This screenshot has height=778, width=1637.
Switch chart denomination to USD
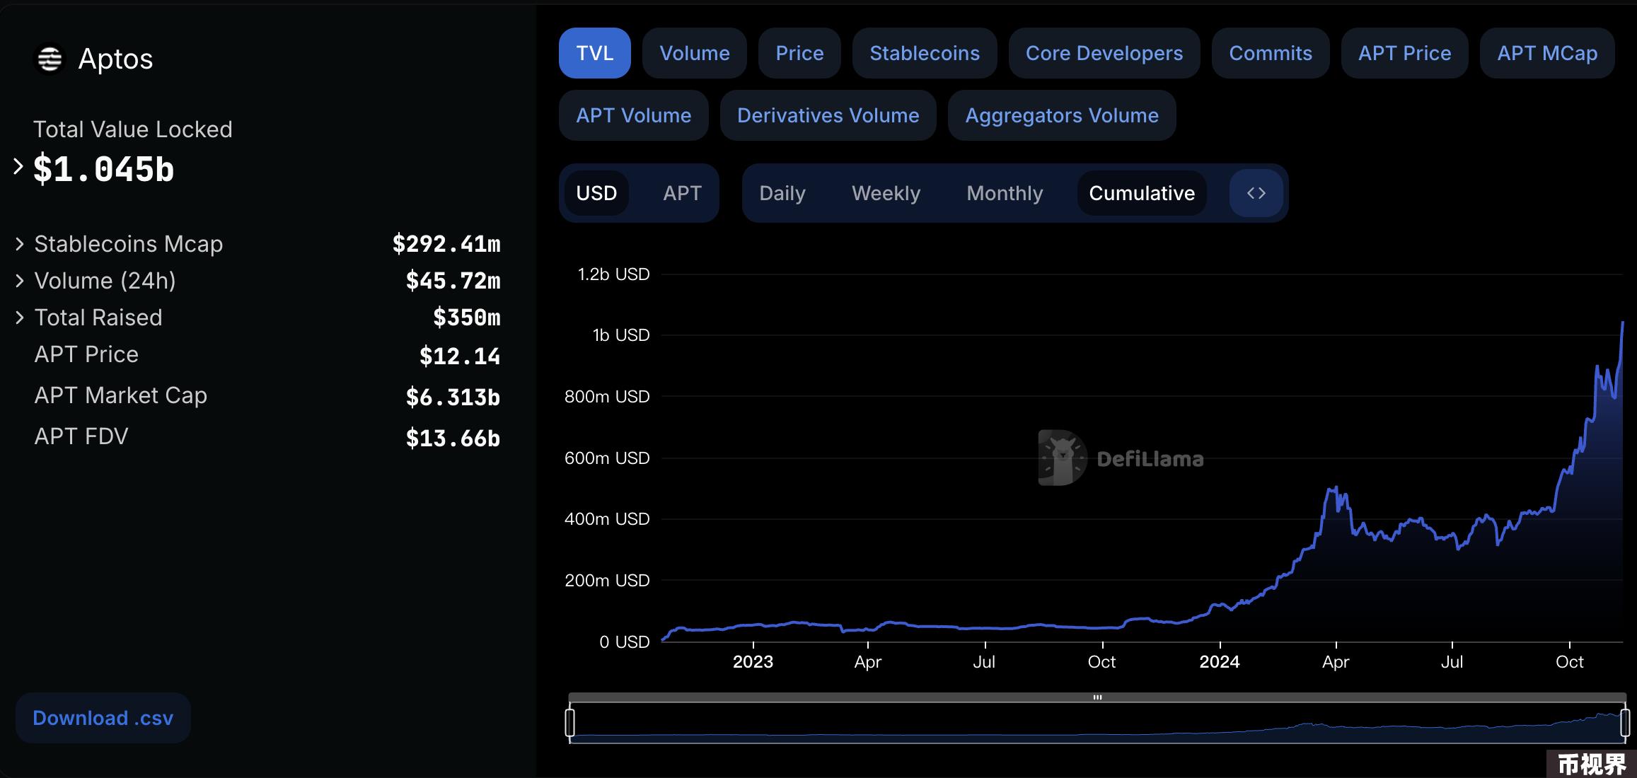click(596, 193)
